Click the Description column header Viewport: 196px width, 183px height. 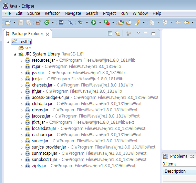click(179, 171)
